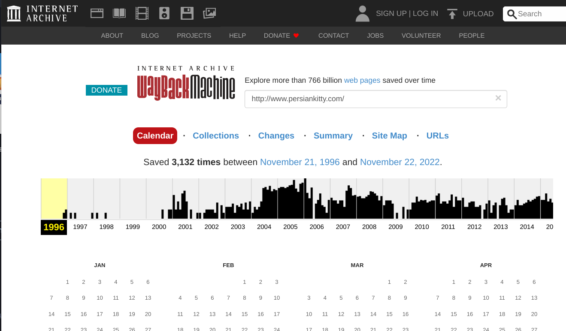
Task: Open the Video film strip icon
Action: (x=142, y=13)
